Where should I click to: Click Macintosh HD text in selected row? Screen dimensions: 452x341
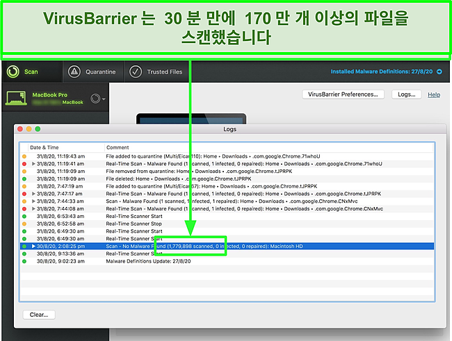(x=286, y=246)
